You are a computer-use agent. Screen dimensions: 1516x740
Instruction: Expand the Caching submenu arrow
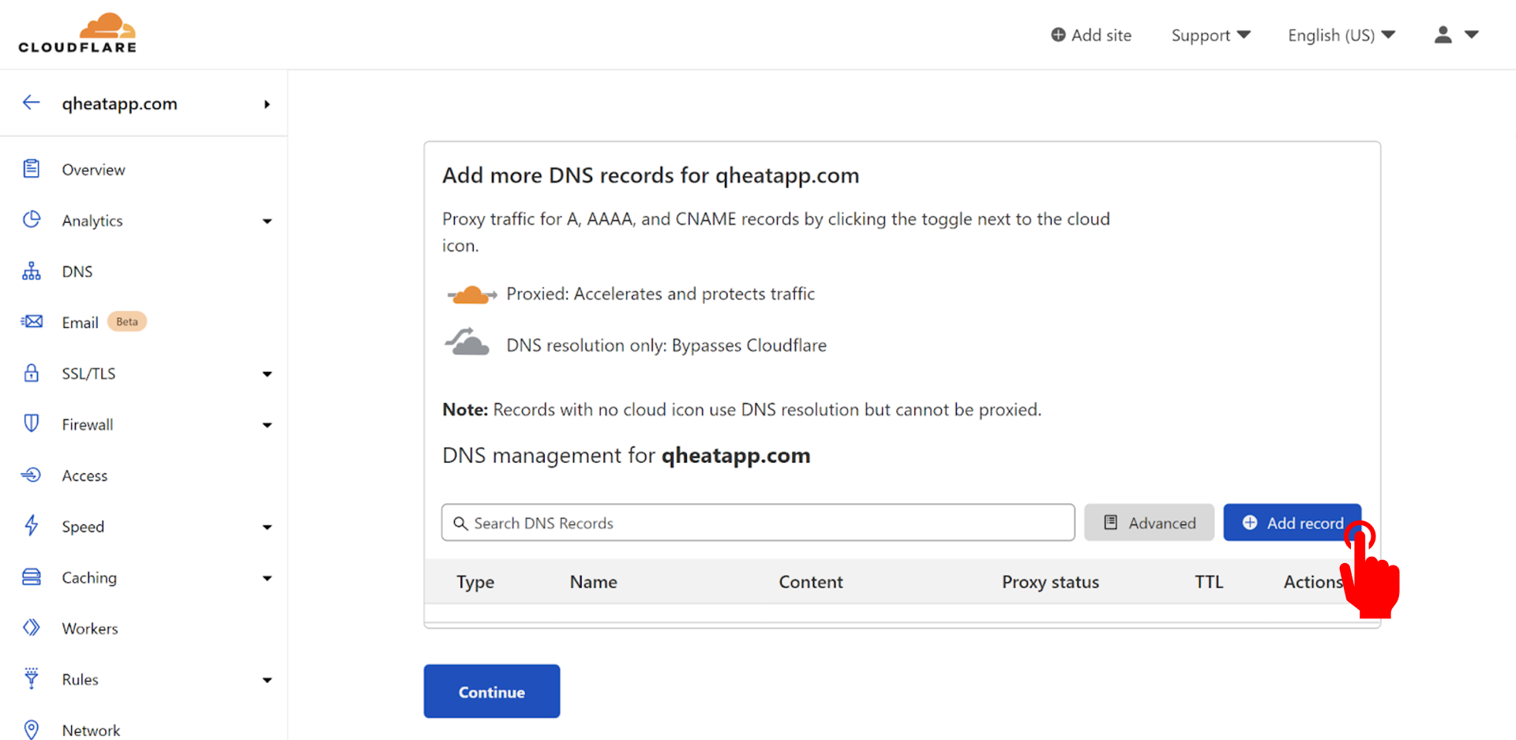267,578
